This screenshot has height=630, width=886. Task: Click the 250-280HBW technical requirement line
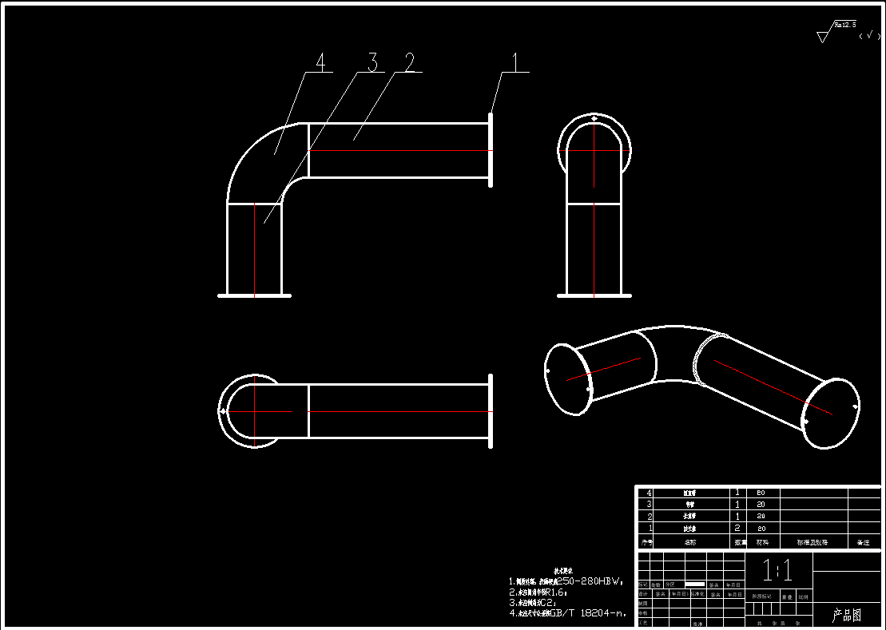pyautogui.click(x=566, y=580)
